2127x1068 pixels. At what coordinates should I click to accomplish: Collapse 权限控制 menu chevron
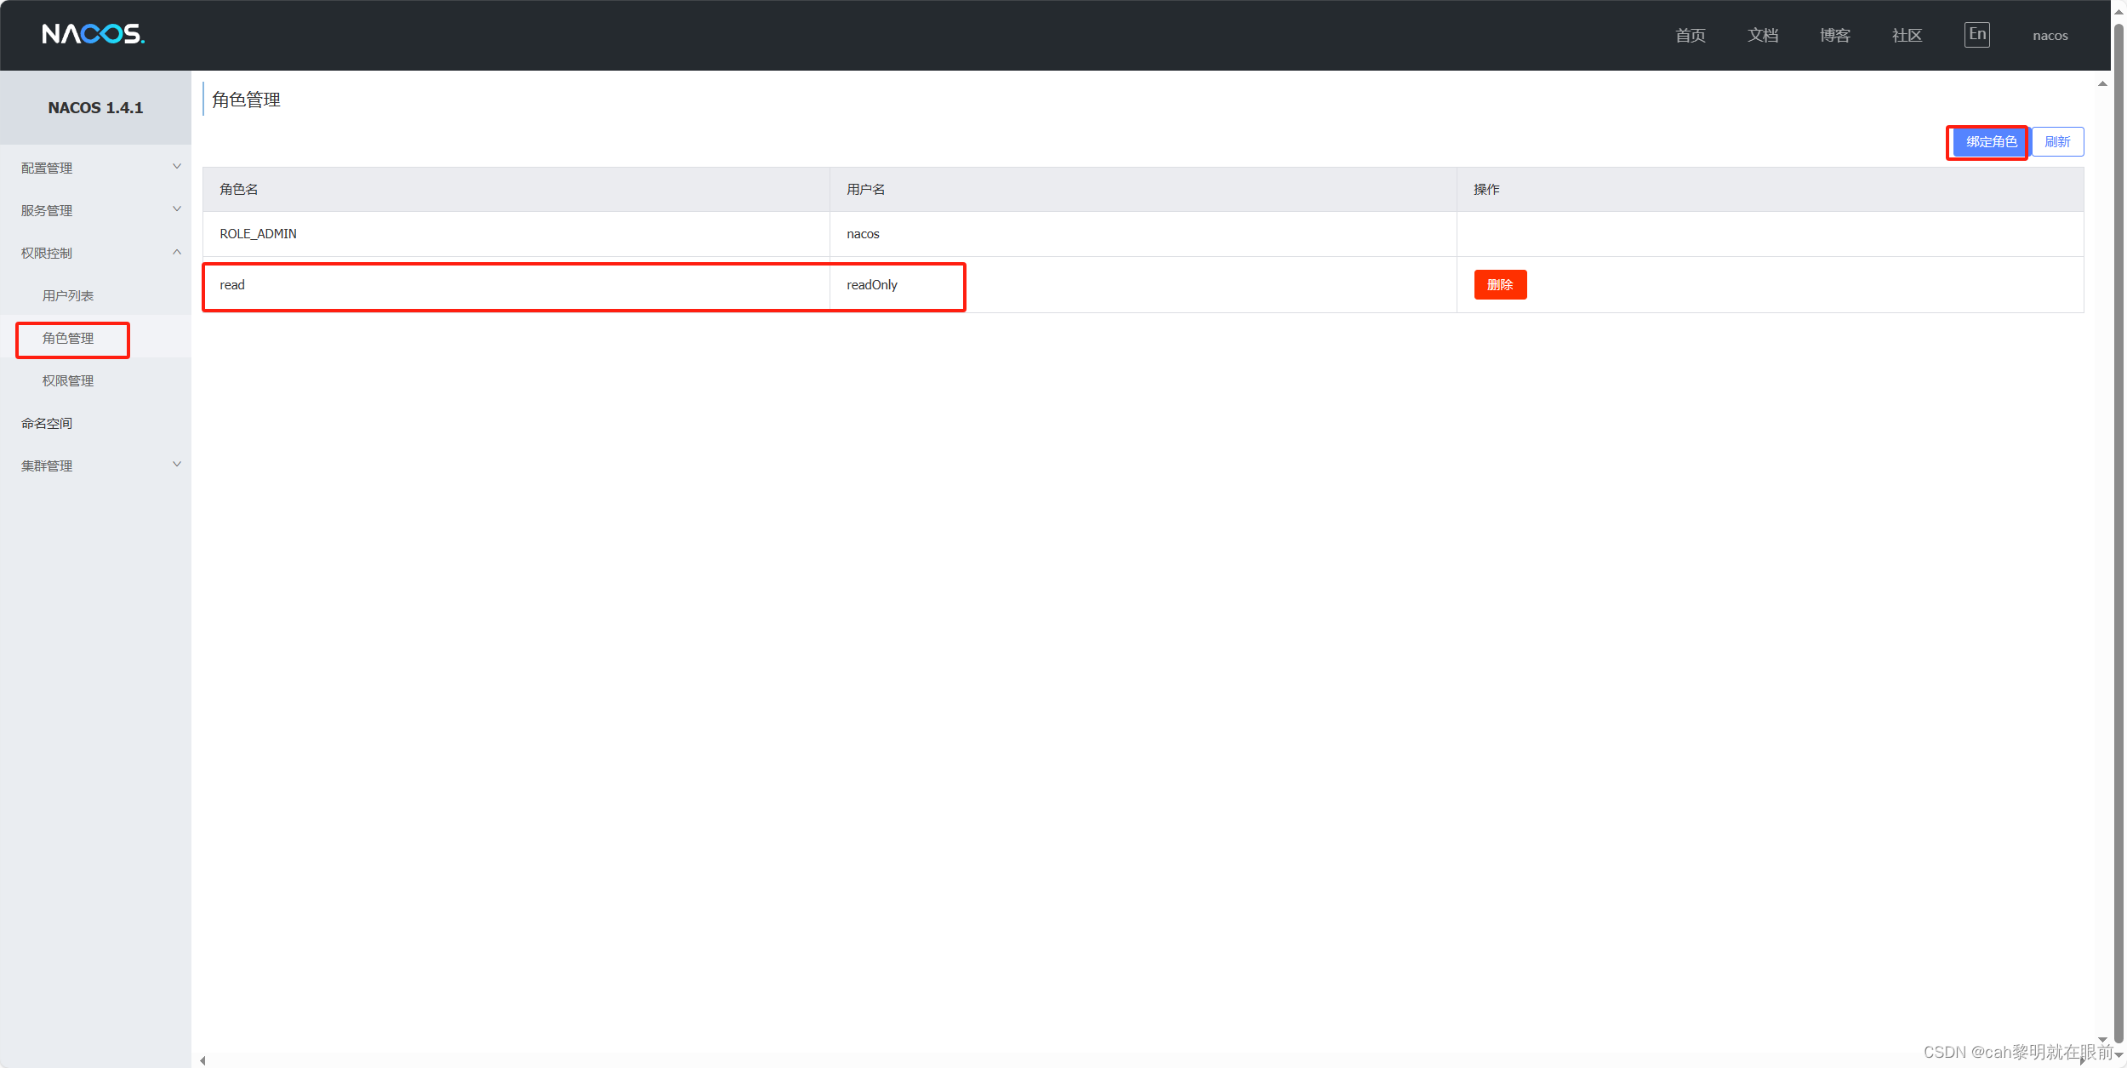(x=177, y=252)
